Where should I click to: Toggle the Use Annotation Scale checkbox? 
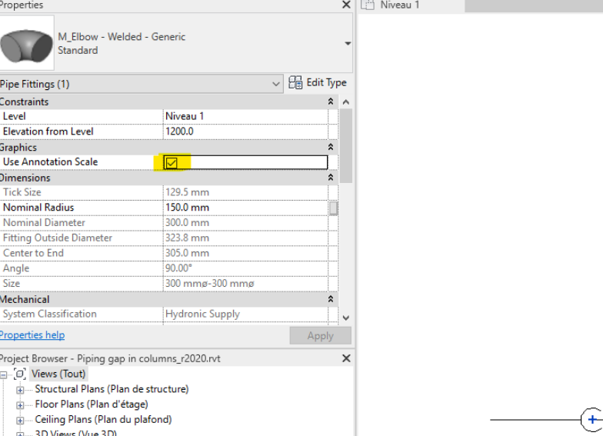(172, 163)
